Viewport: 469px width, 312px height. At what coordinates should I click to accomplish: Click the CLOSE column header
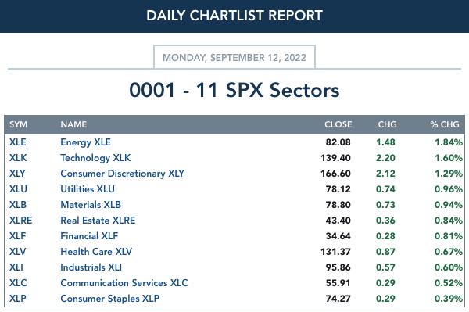338,124
